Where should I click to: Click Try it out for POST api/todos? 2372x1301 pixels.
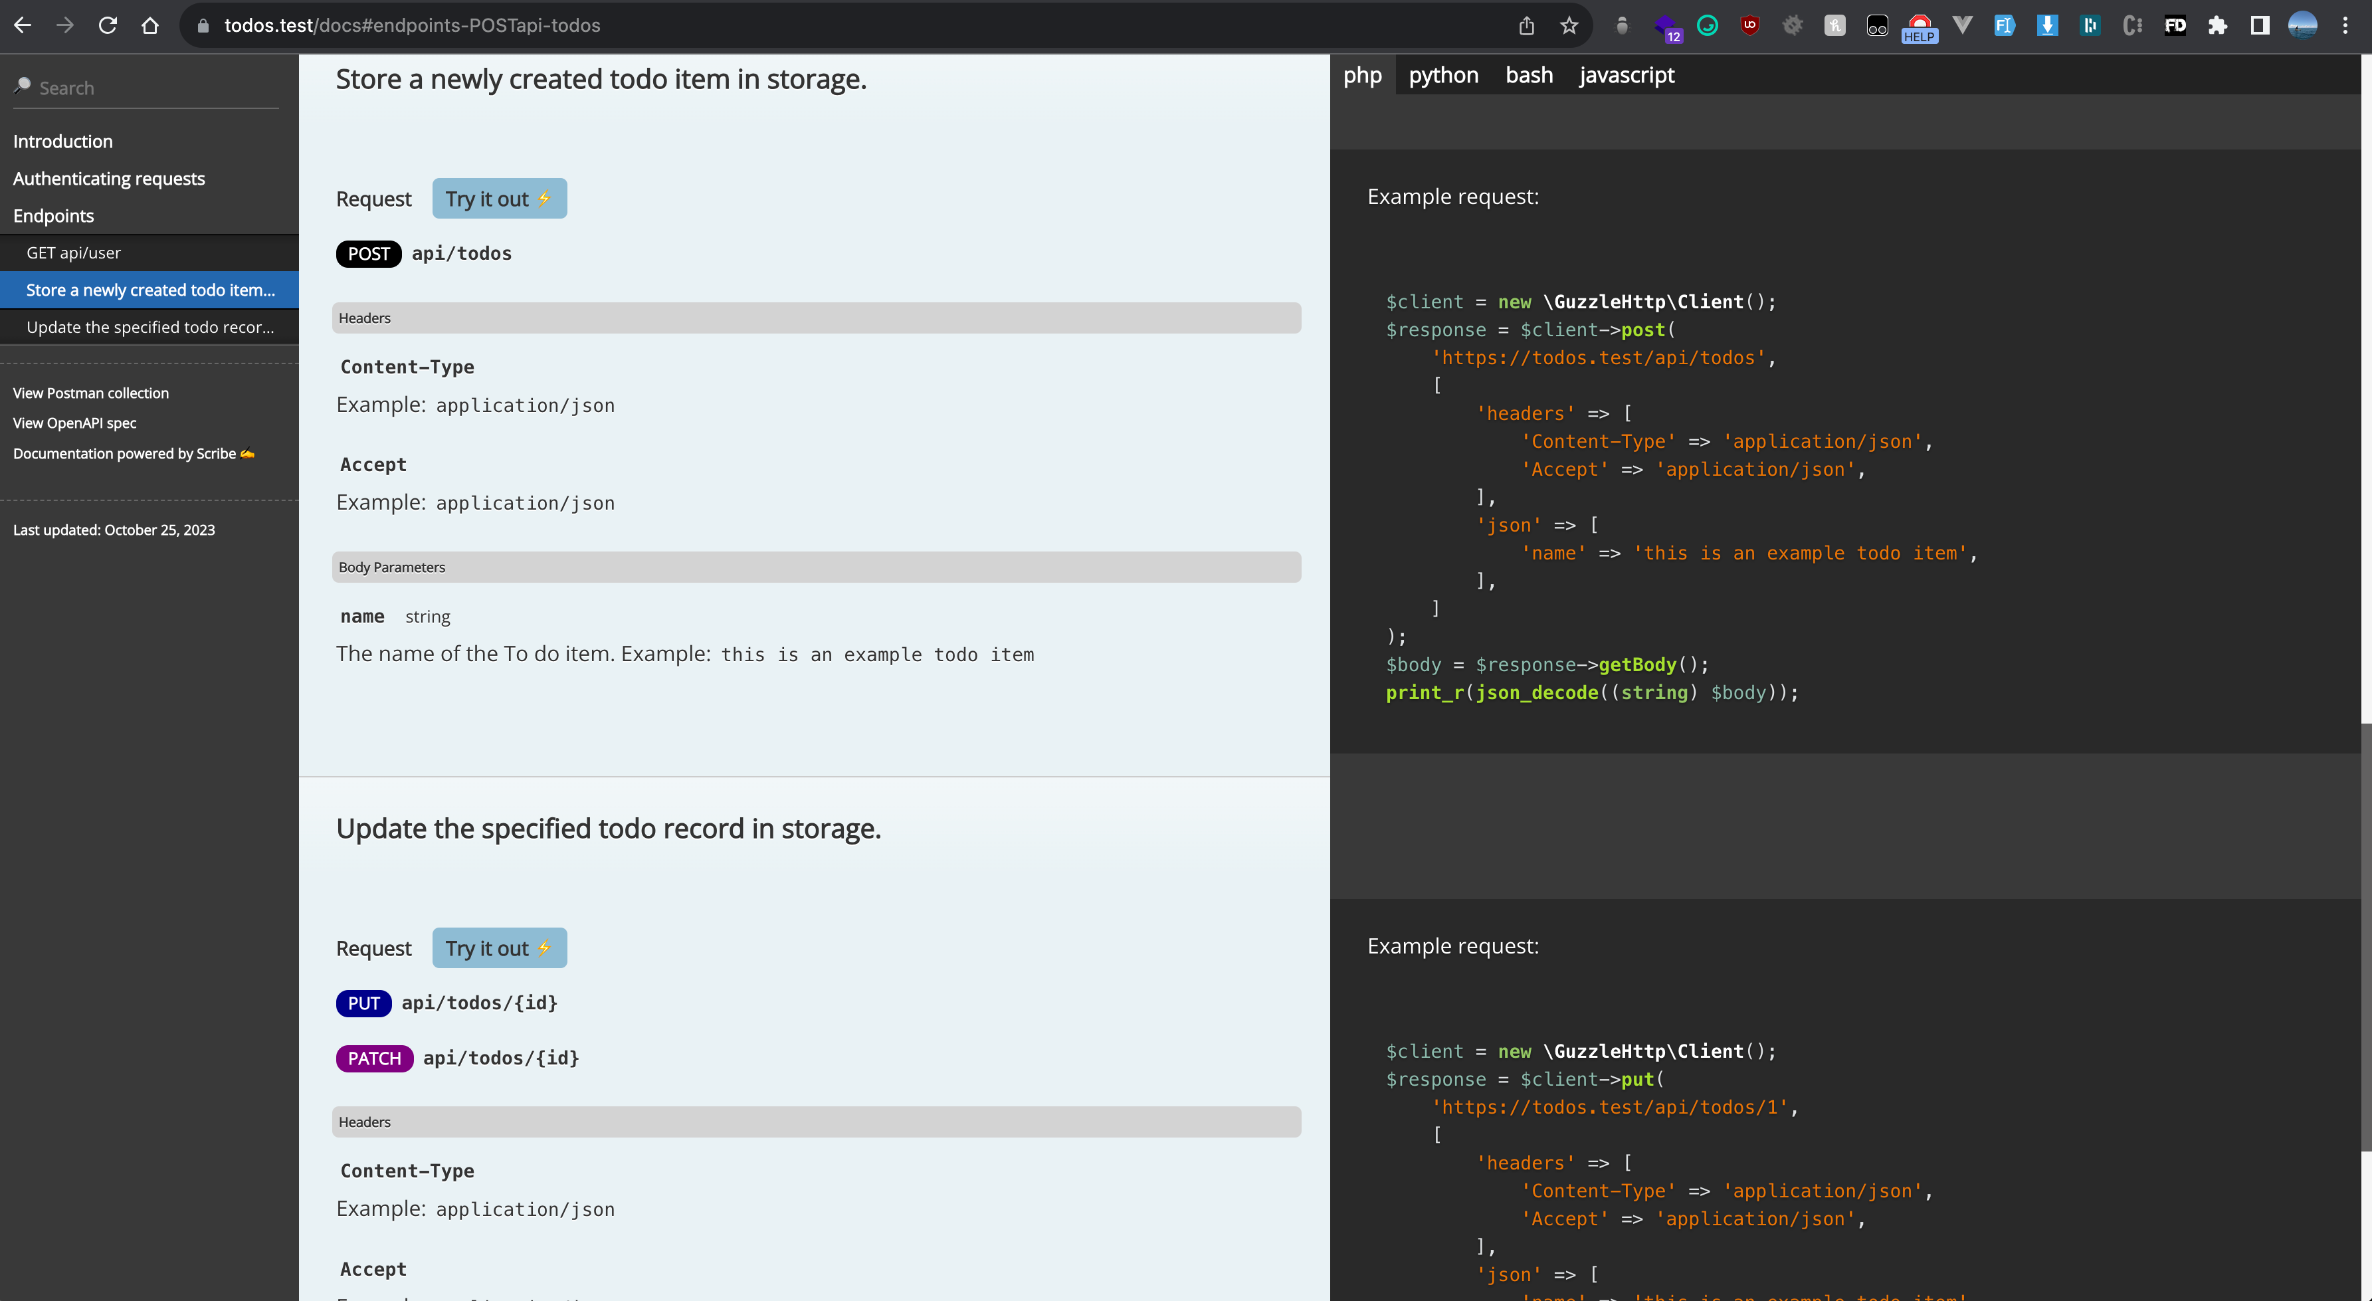tap(499, 198)
